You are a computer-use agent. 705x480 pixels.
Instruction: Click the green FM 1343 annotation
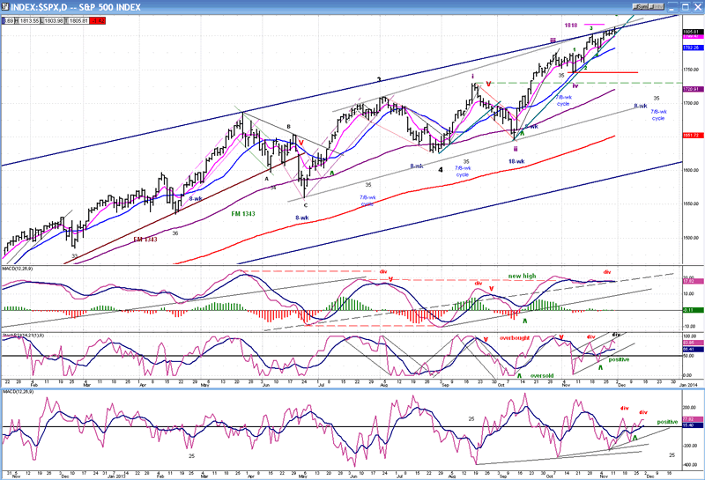coord(243,214)
